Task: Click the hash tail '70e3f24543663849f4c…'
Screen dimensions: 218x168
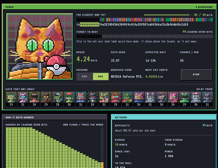Action: tap(144, 25)
